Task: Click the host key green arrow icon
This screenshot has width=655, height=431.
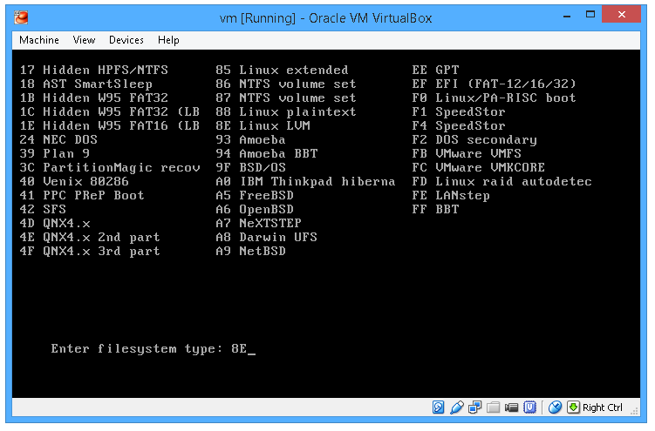Action: pos(573,407)
